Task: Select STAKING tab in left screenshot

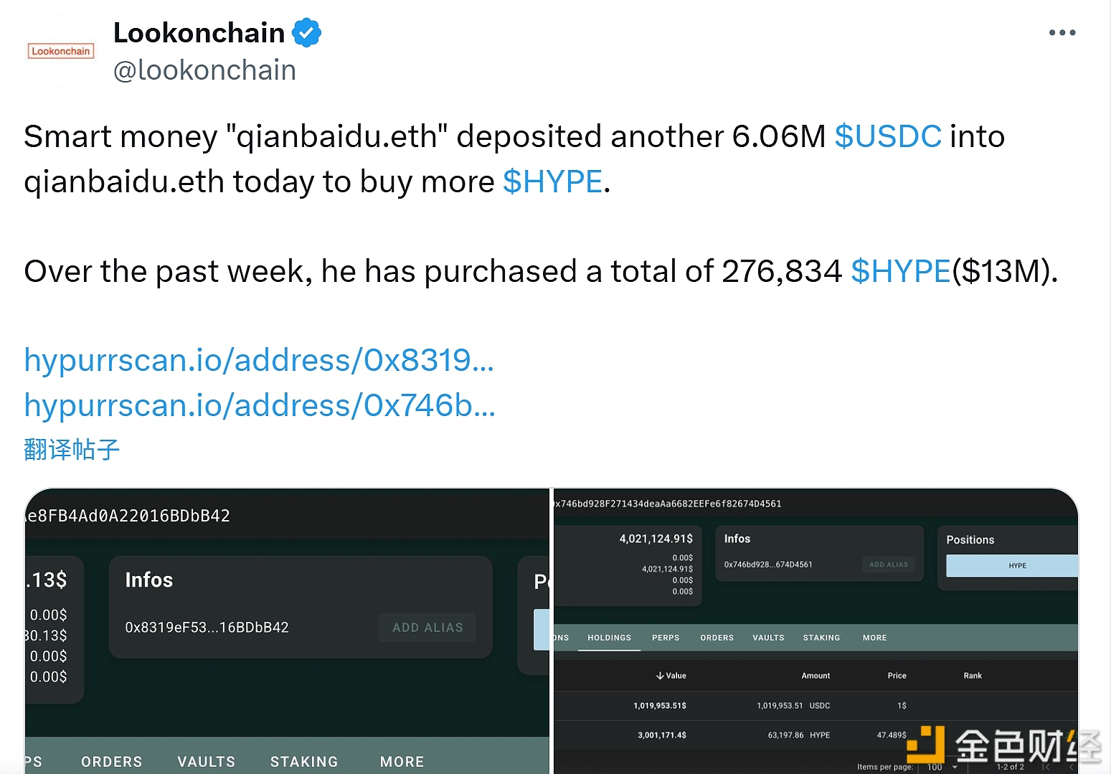Action: (304, 761)
